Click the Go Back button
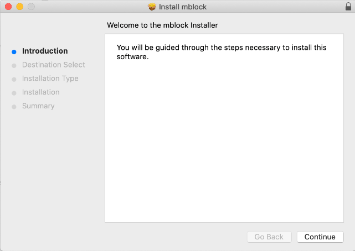This screenshot has height=251, width=355. tap(269, 237)
